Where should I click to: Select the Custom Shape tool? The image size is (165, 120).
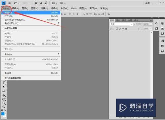point(4,91)
